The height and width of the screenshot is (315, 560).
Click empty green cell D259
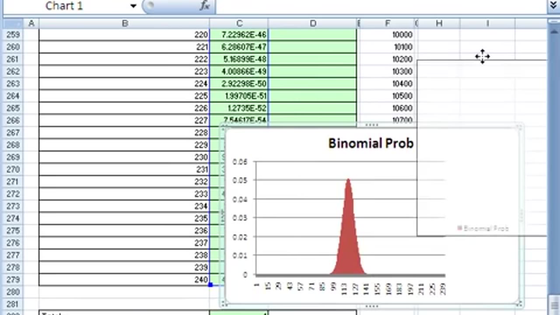(x=313, y=35)
